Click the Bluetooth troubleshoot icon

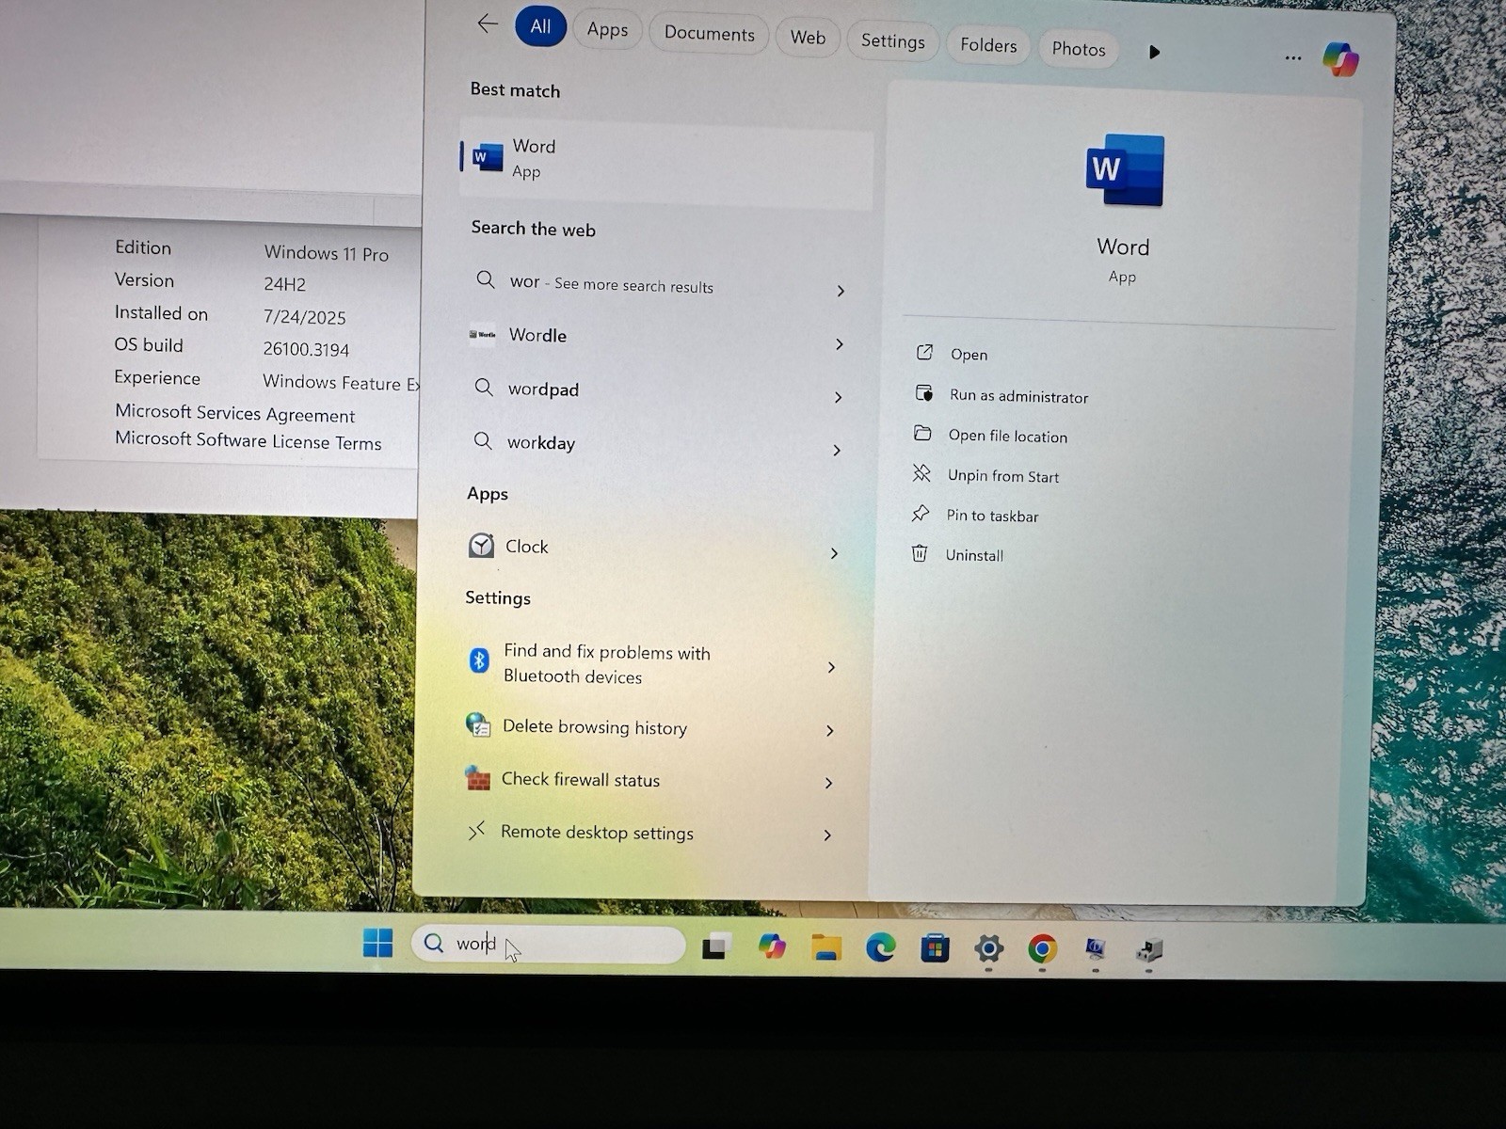pyautogui.click(x=478, y=660)
